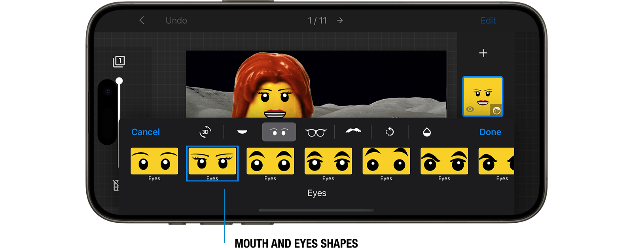Choose the thick-browed eyes with eyelid lines
Image resolution: width=633 pixels, height=248 pixels.
(328, 161)
